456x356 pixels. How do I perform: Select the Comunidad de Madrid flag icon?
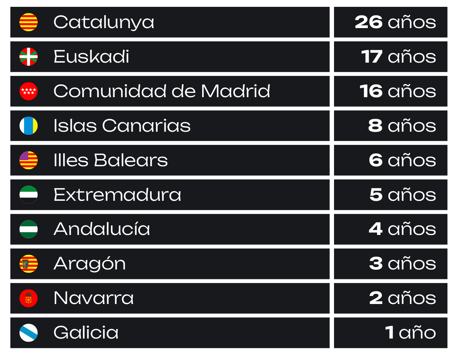pos(28,91)
